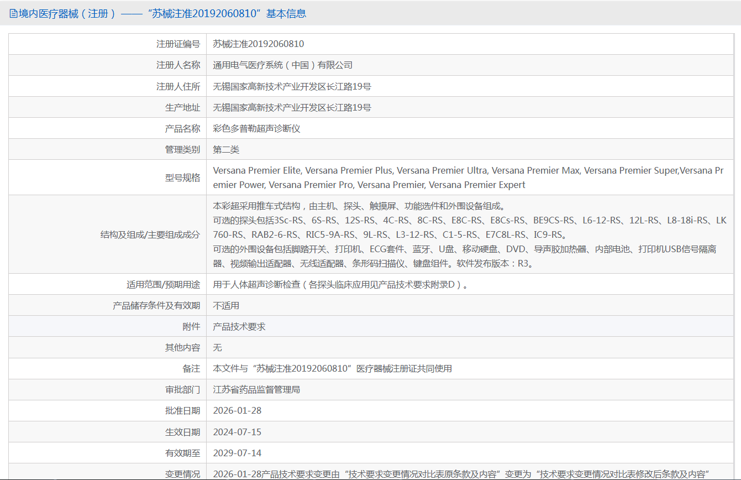The height and width of the screenshot is (480, 741).
Task: Click the authority value "江苏省药品监督管理局"
Action: pyautogui.click(x=256, y=389)
